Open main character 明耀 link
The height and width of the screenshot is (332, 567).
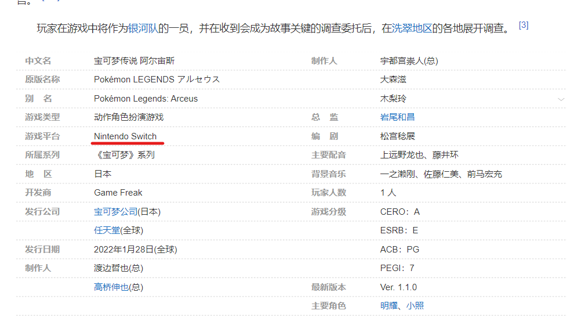(x=388, y=305)
